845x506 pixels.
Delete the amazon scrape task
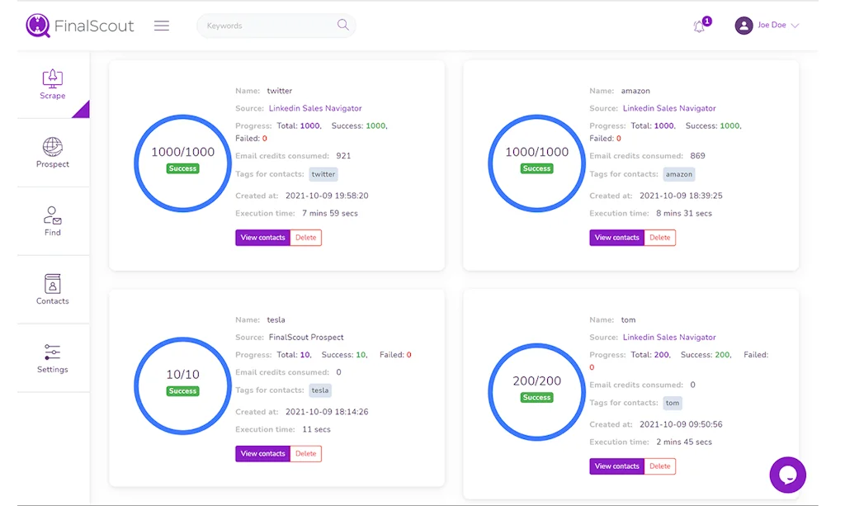click(659, 238)
